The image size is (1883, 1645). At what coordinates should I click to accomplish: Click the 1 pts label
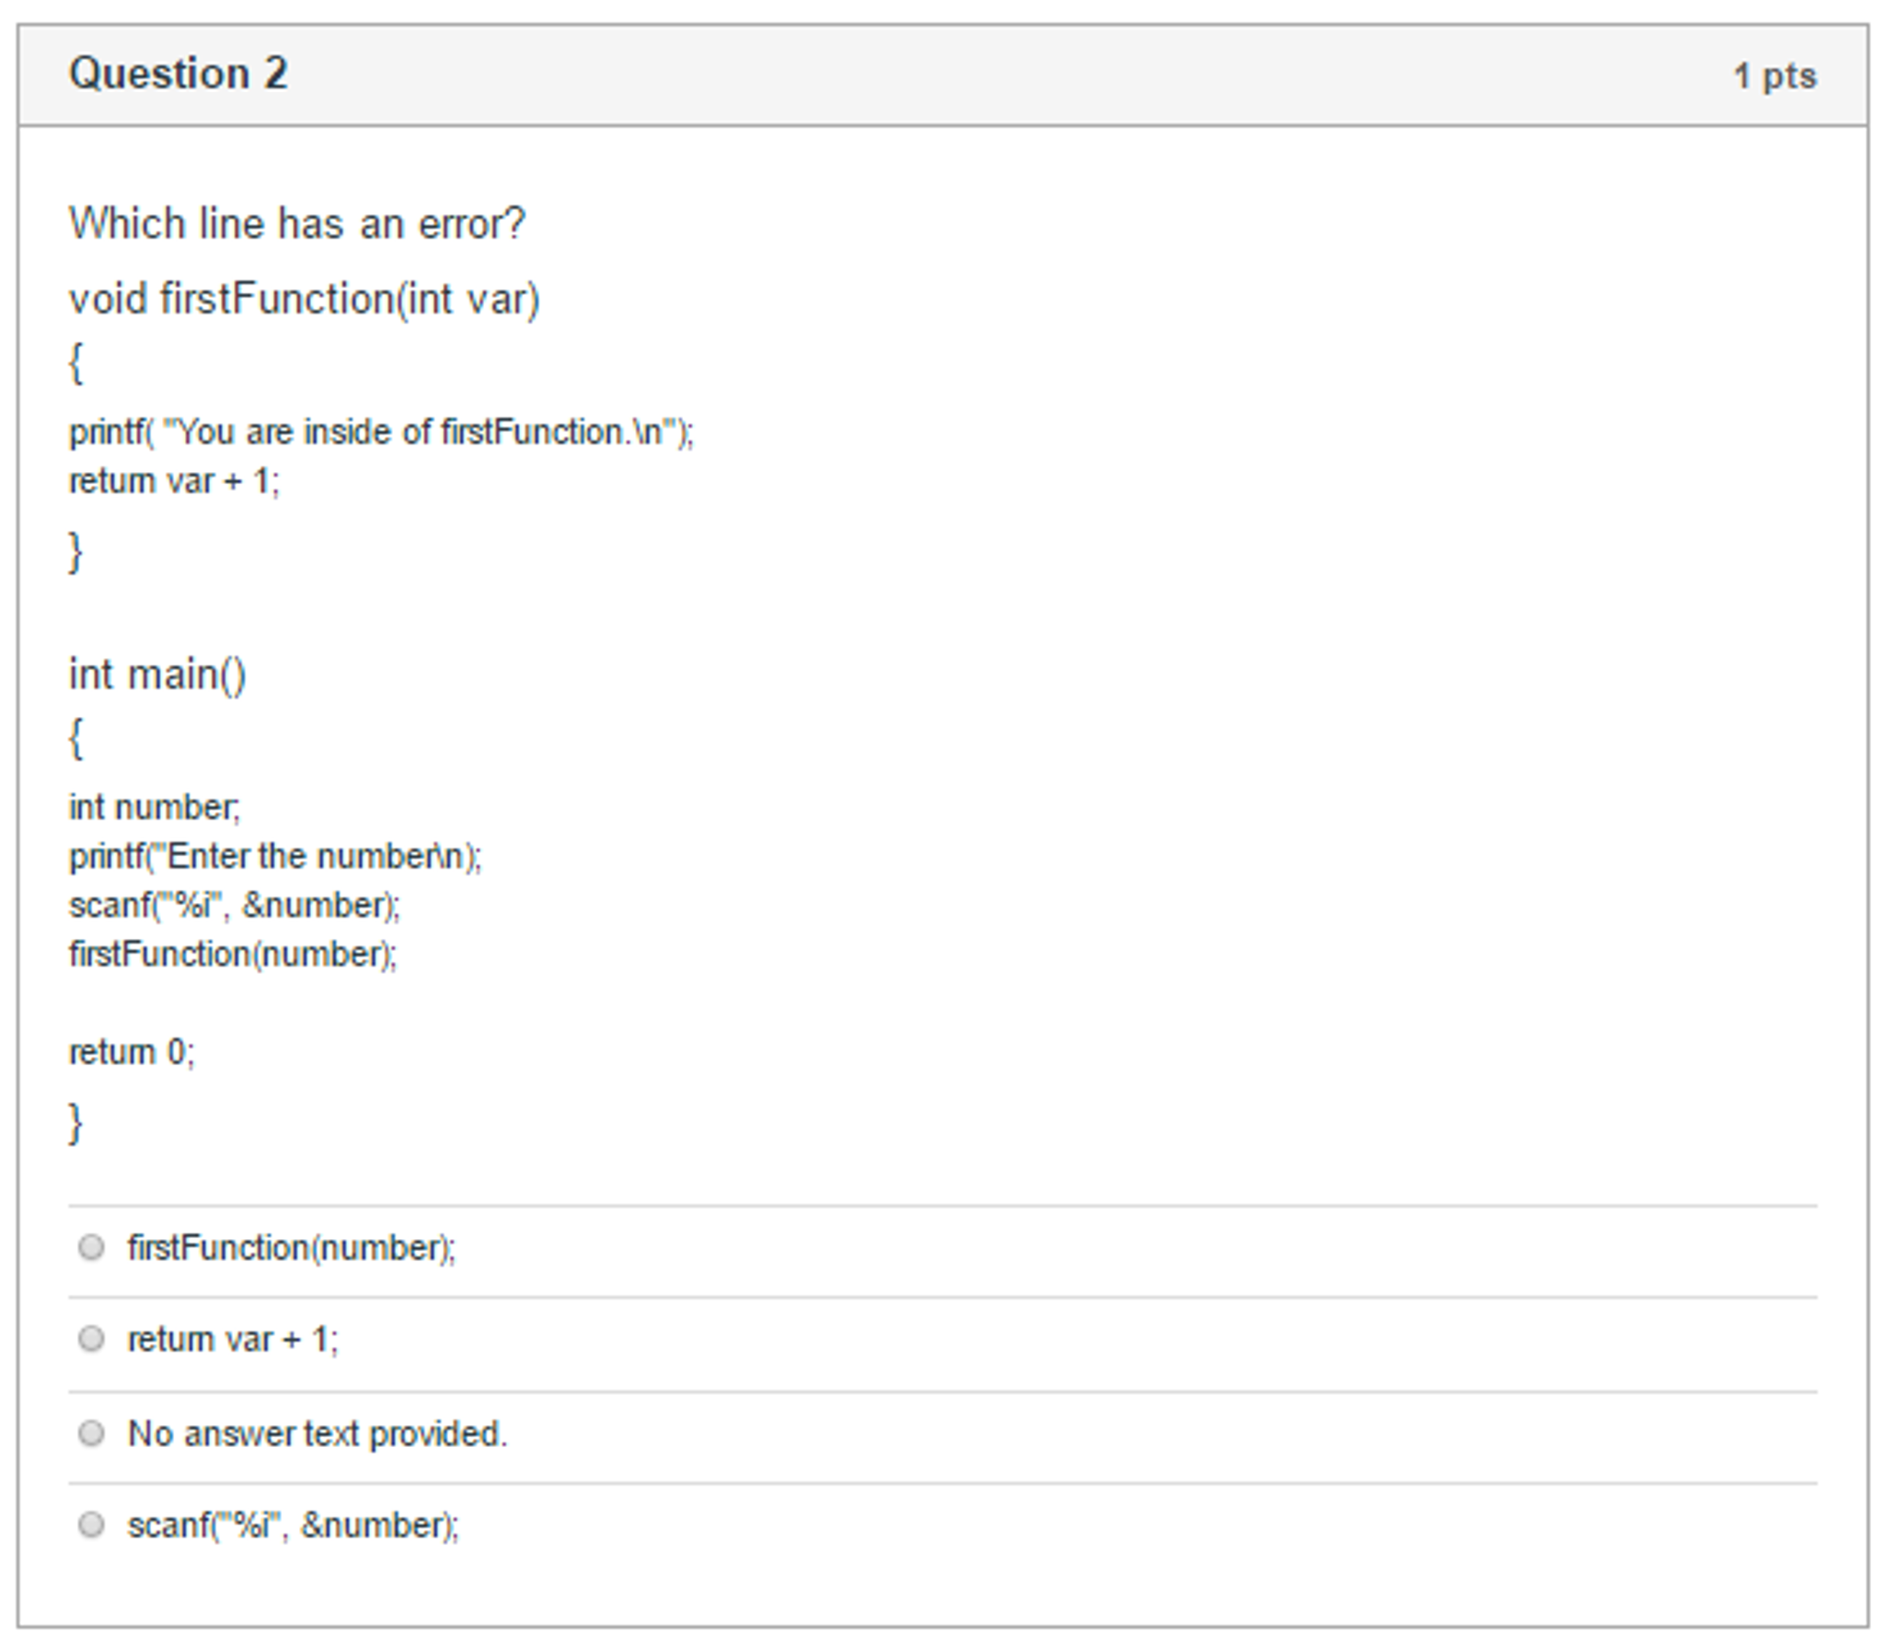point(1773,74)
